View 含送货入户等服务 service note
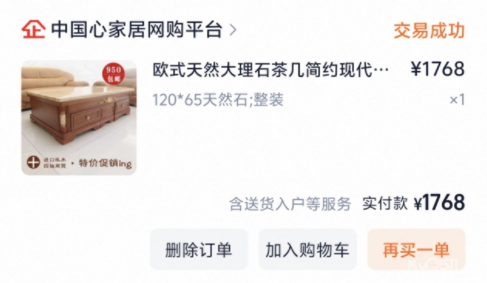This screenshot has width=487, height=283. [290, 204]
